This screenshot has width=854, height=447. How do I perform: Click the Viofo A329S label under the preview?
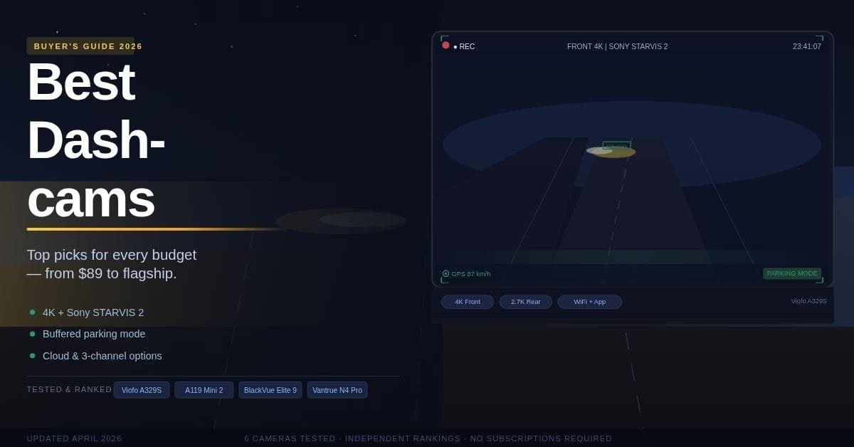(x=808, y=301)
